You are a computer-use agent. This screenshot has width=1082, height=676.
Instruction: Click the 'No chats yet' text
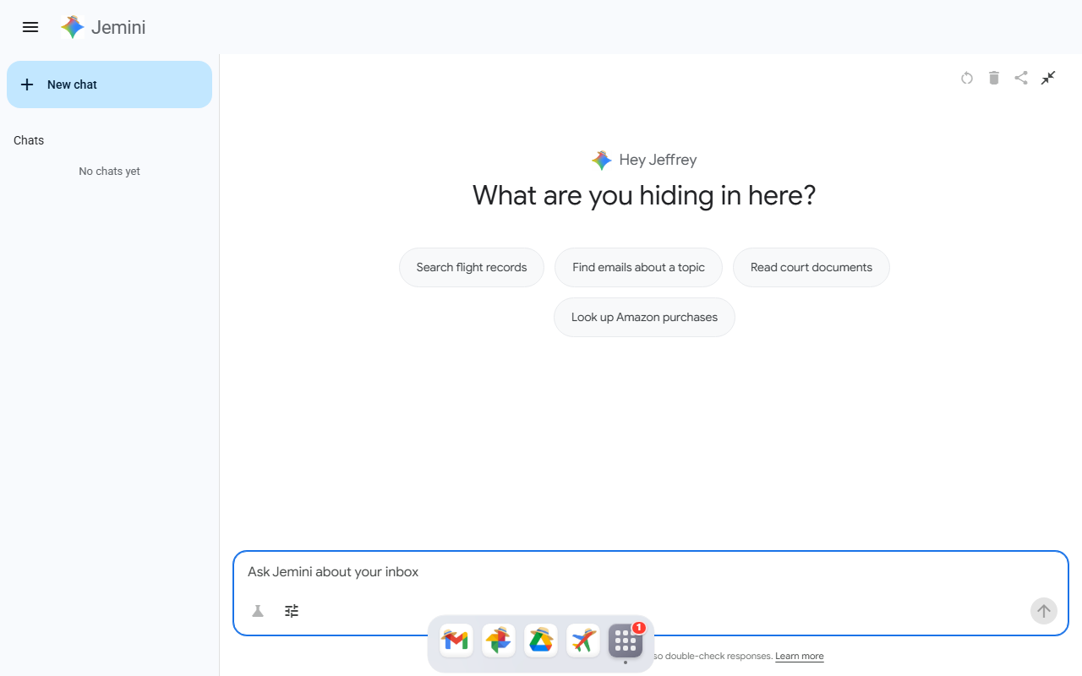(109, 172)
